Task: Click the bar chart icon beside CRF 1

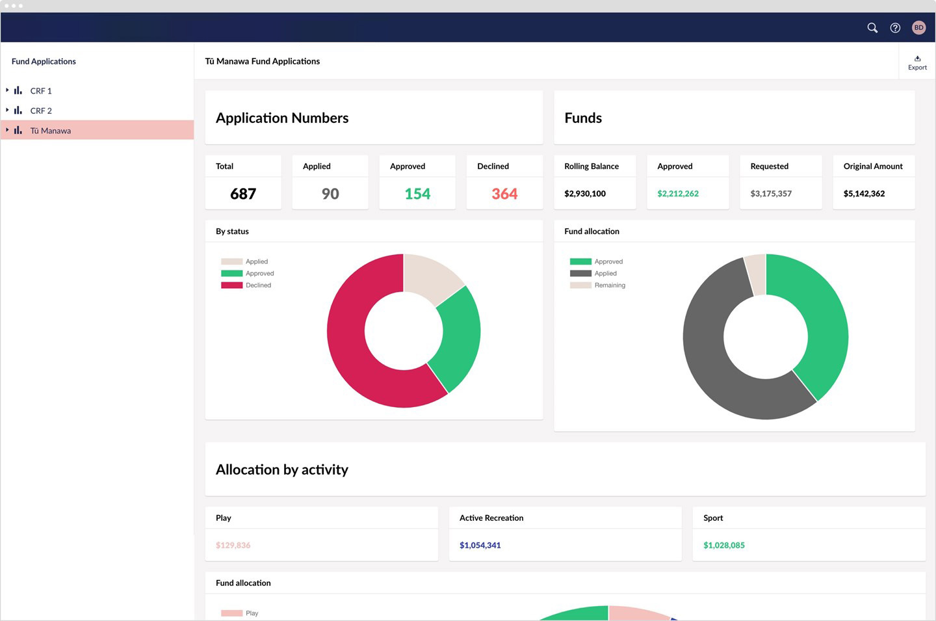Action: tap(18, 90)
